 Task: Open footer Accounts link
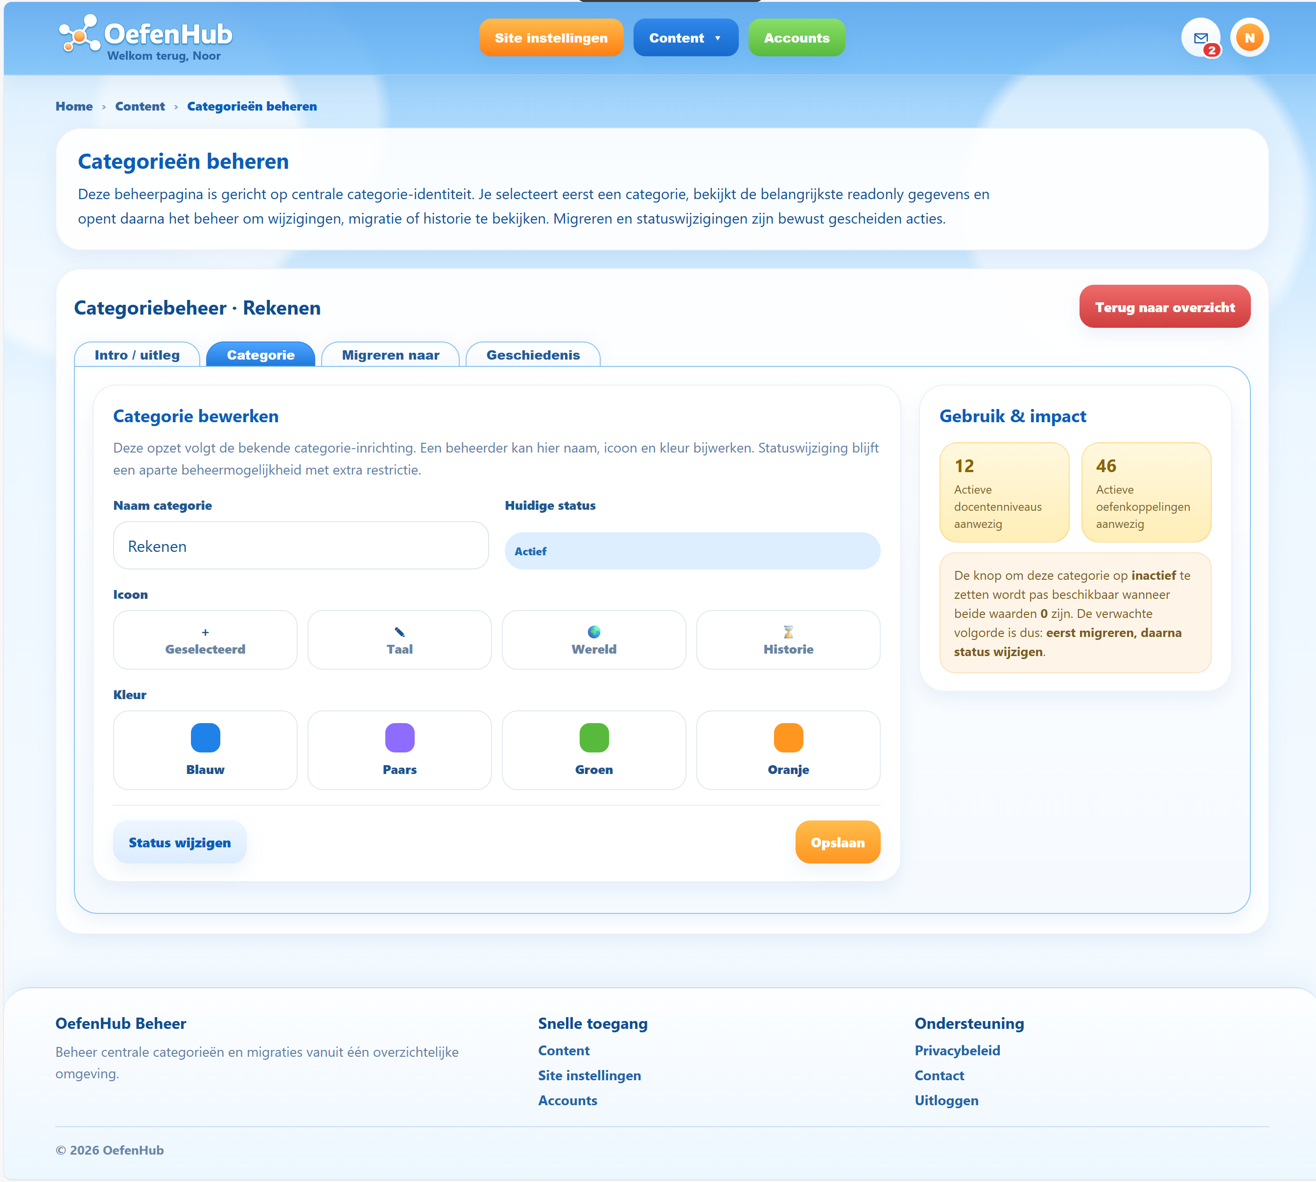point(567,1100)
